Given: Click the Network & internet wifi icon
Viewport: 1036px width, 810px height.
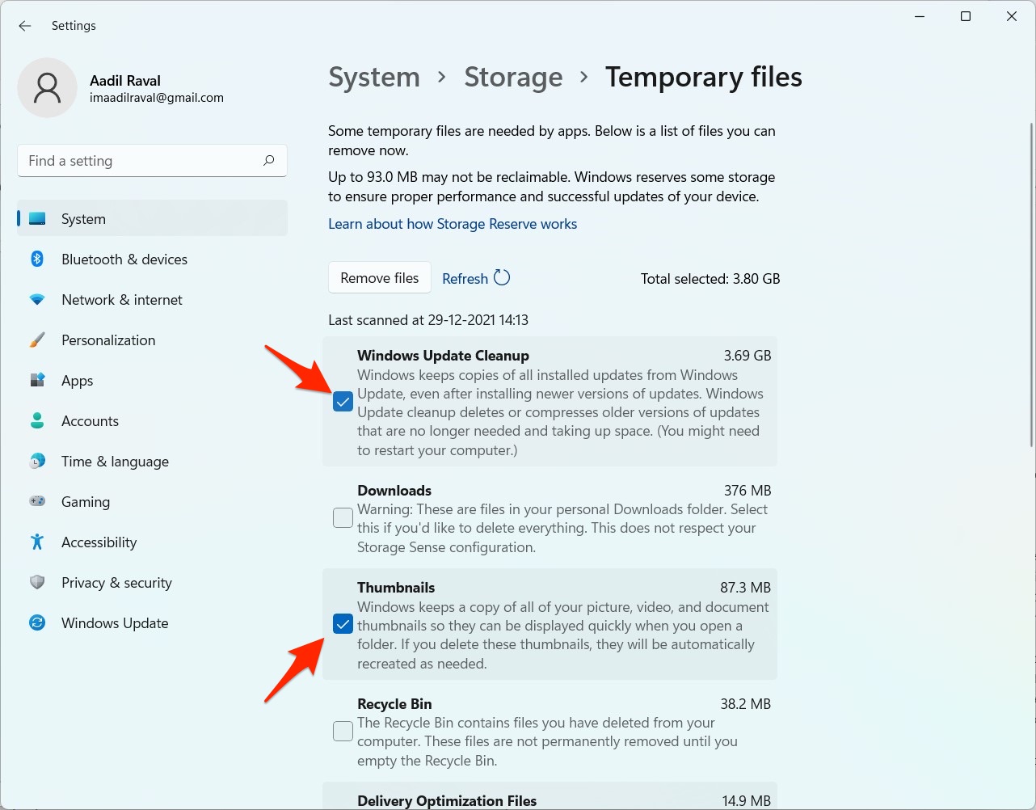Looking at the screenshot, I should click(37, 300).
